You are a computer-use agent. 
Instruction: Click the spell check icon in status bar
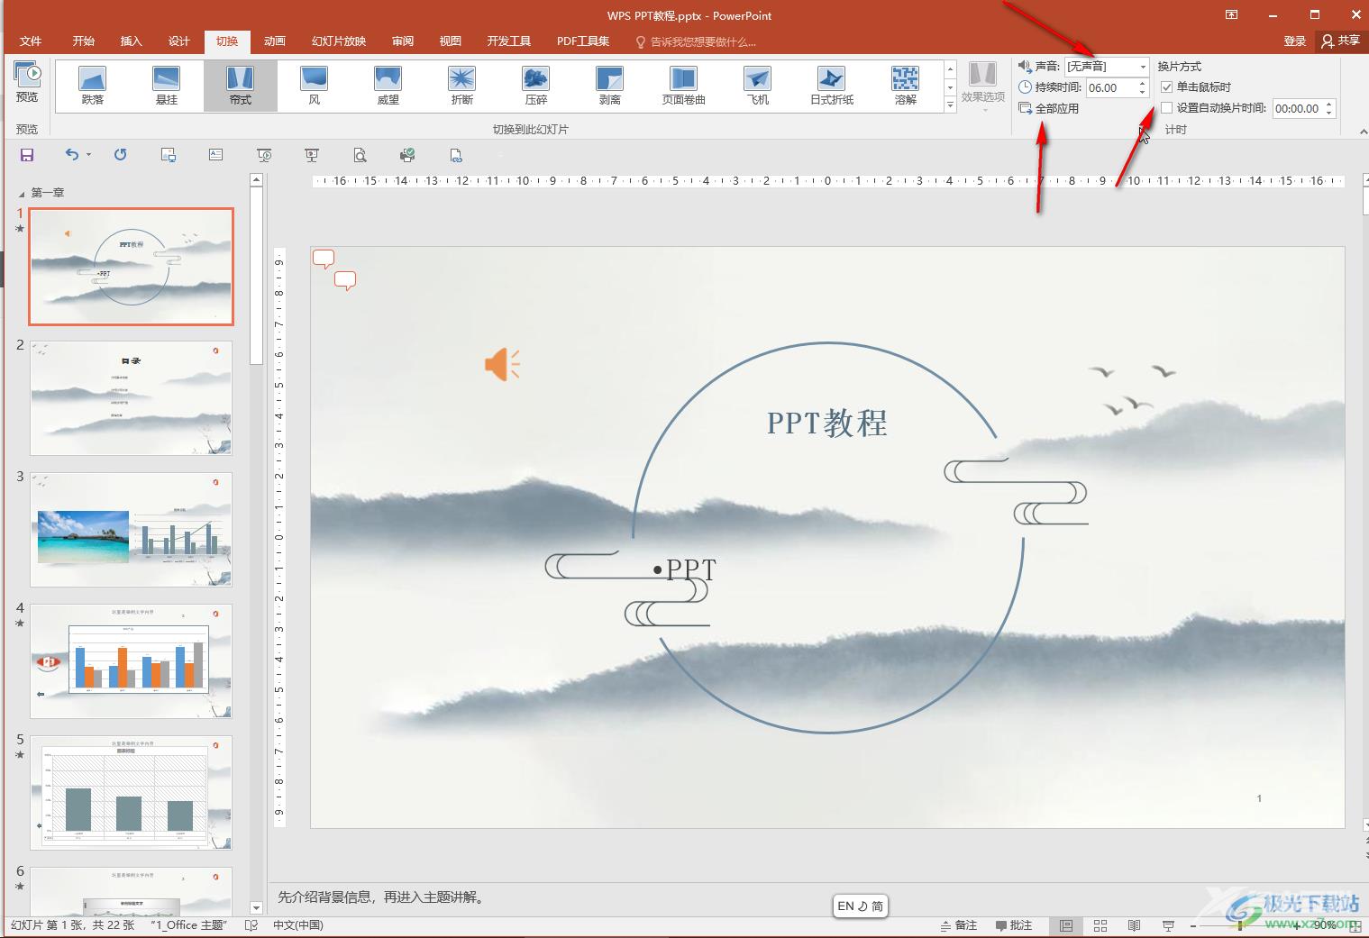click(x=251, y=925)
